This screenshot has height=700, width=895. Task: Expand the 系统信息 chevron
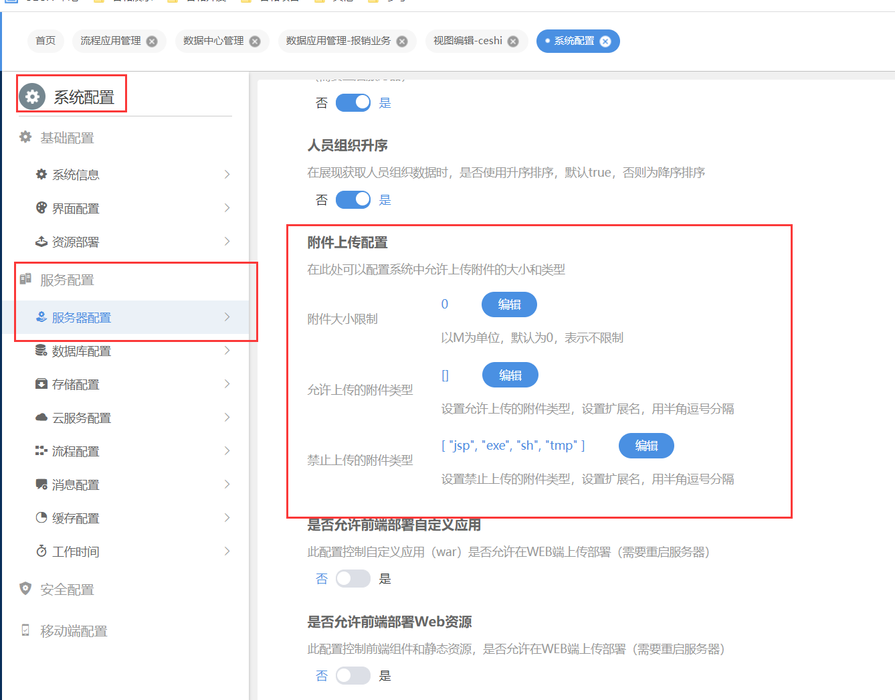[227, 174]
